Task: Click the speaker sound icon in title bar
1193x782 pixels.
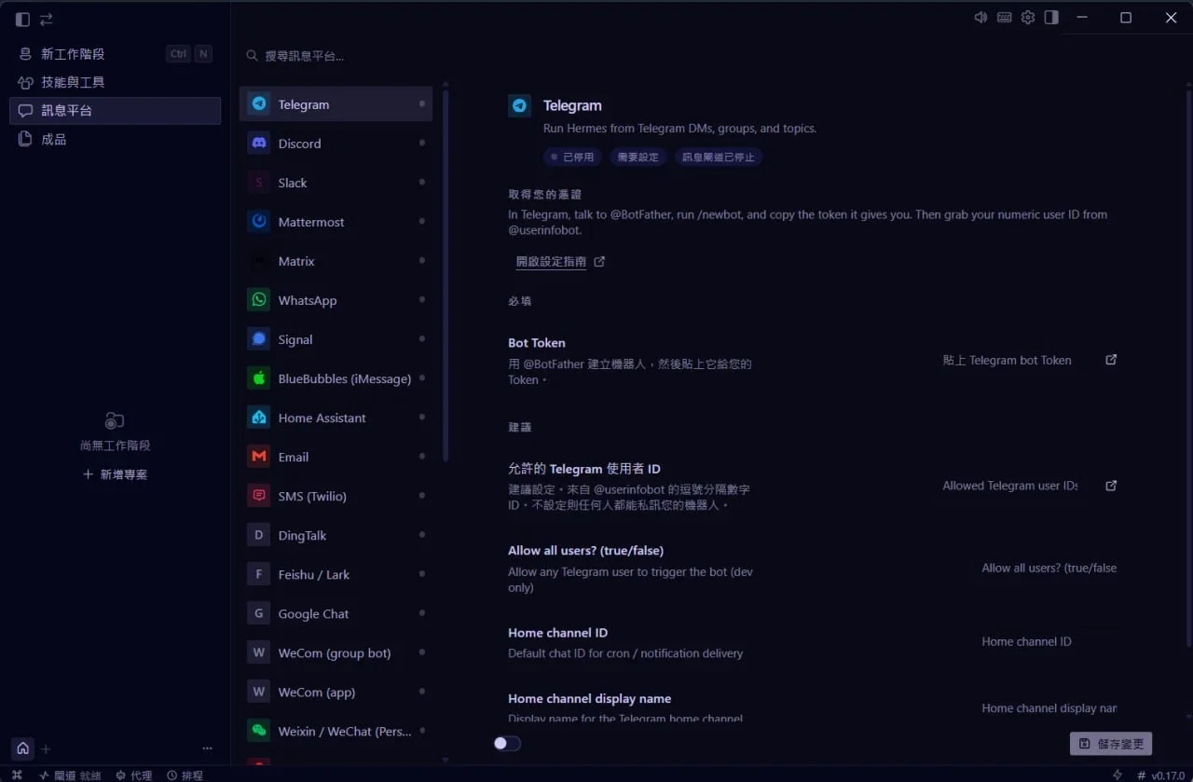Action: 980,18
